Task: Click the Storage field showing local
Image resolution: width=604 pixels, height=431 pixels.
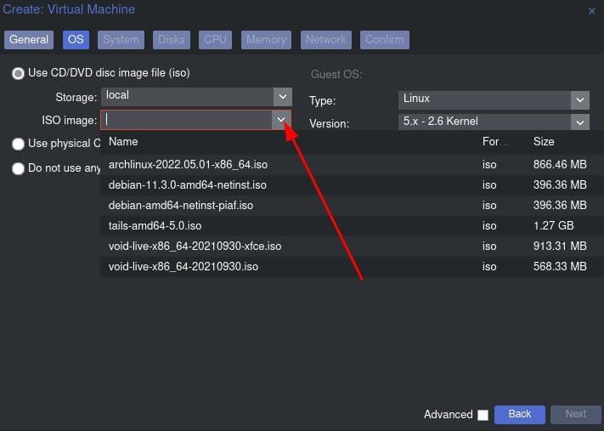Action: point(187,97)
